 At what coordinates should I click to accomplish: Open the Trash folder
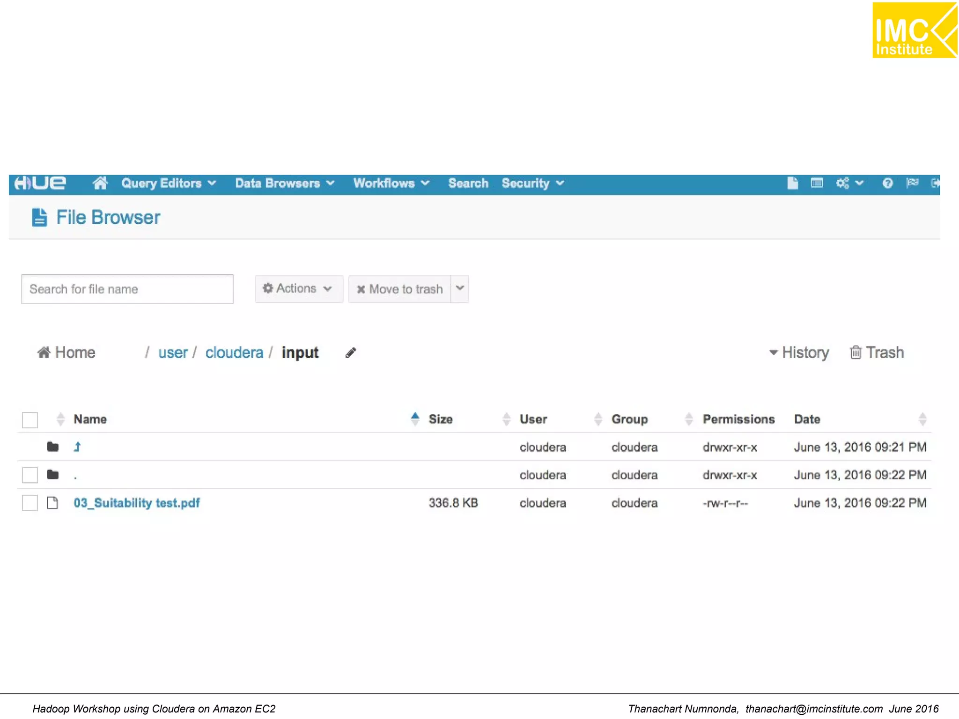click(877, 352)
